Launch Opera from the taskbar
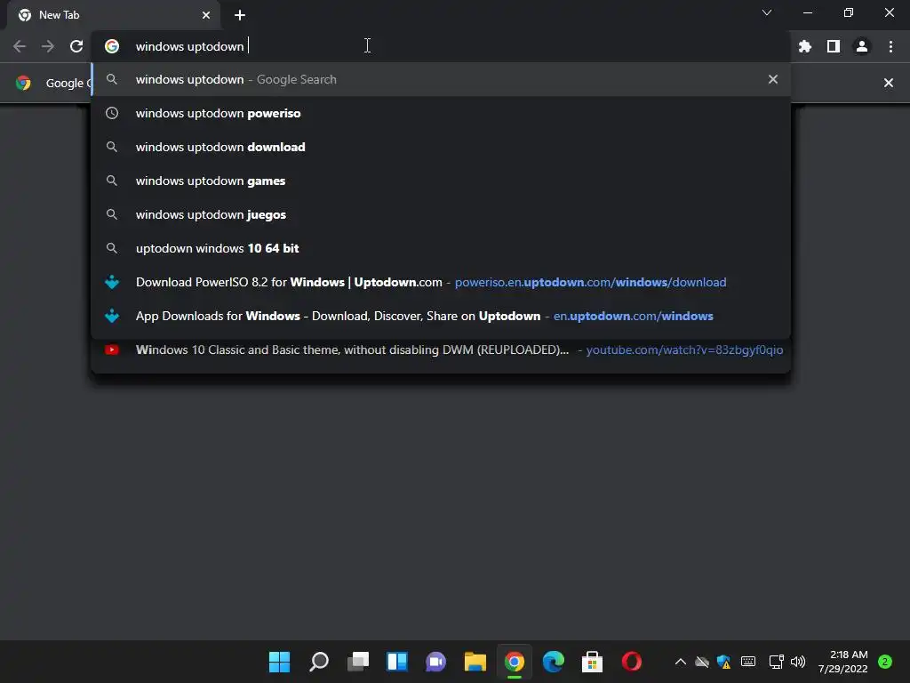The width and height of the screenshot is (910, 683). tap(632, 662)
